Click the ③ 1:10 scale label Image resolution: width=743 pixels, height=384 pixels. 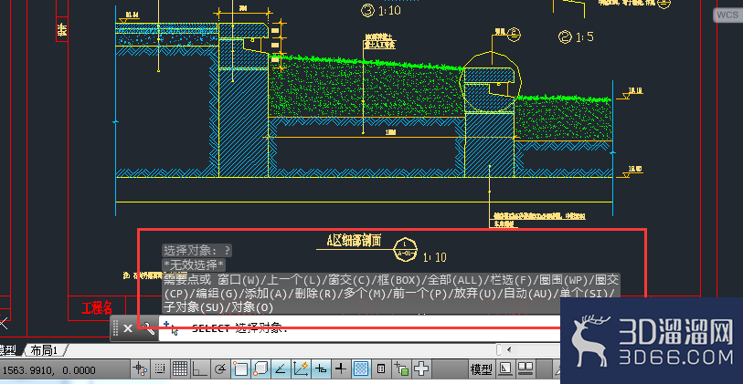381,9
